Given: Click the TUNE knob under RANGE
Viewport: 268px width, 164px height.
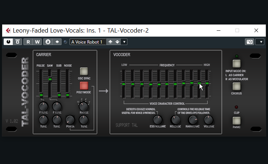Looking at the screenshot, I should 83,120.
